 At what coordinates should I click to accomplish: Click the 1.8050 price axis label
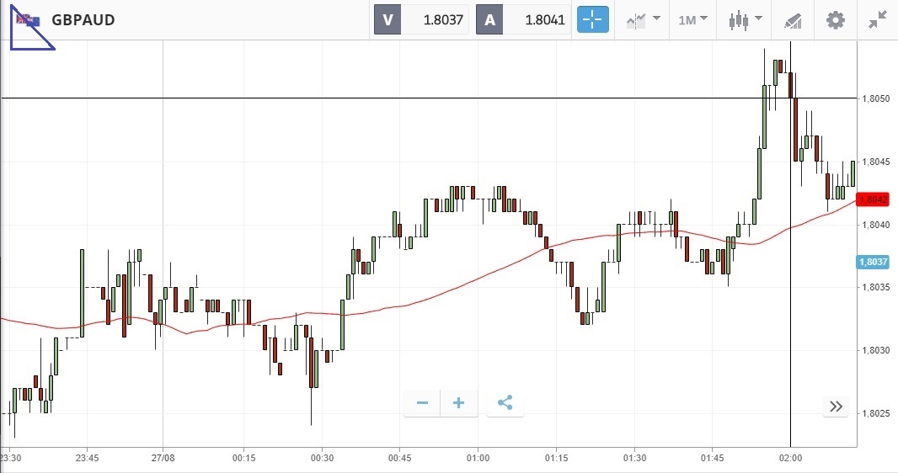876,99
